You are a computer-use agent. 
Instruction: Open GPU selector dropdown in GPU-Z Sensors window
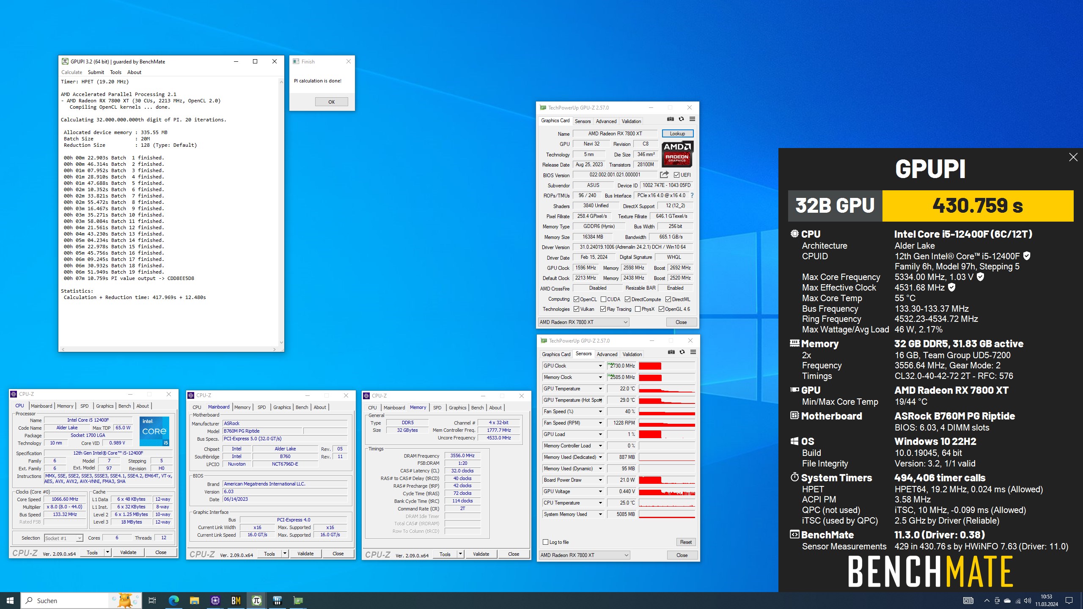(584, 555)
